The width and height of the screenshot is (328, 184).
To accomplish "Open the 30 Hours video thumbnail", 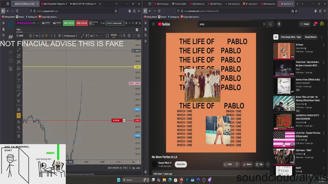I will tap(284, 51).
